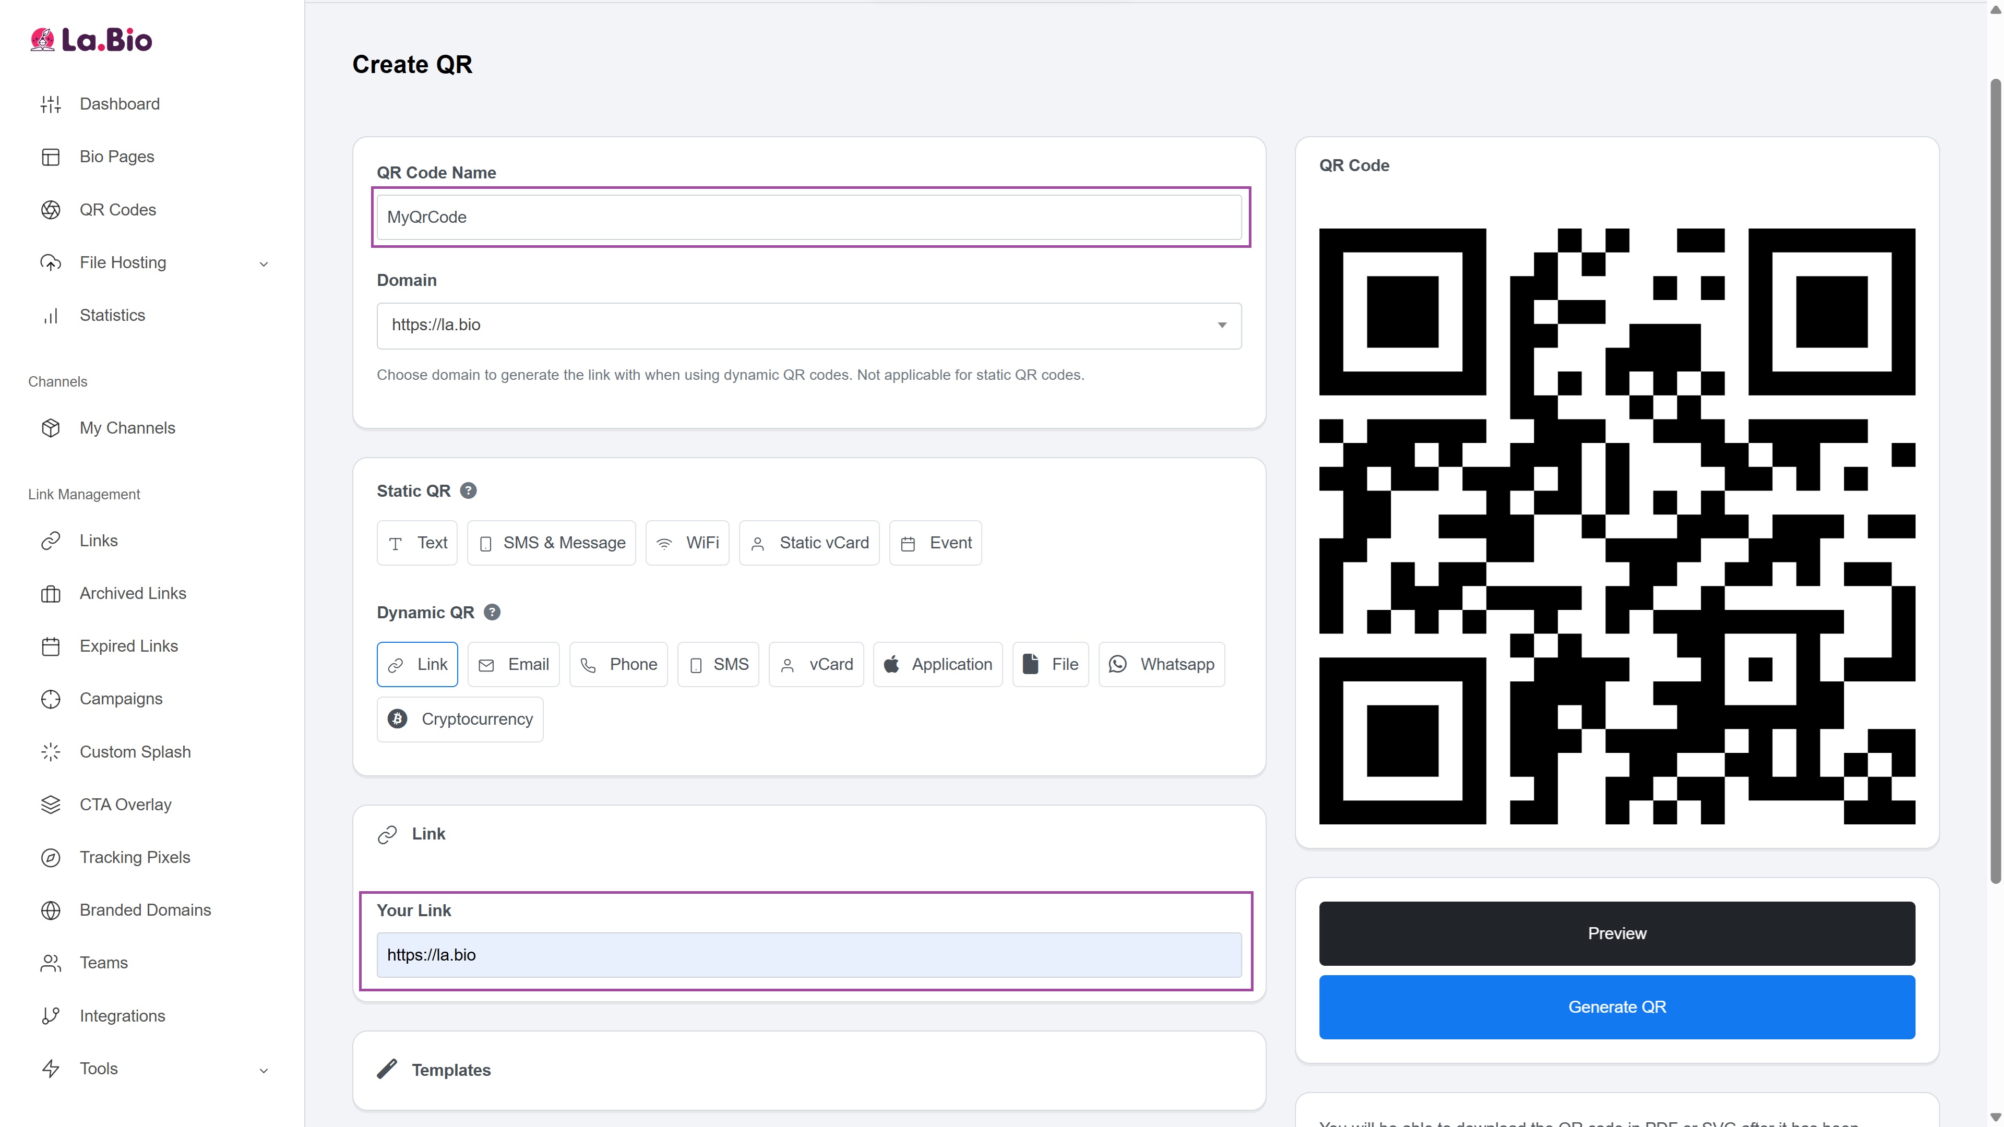The width and height of the screenshot is (2004, 1127).
Task: Choose the WiFi static QR type
Action: coord(687,543)
